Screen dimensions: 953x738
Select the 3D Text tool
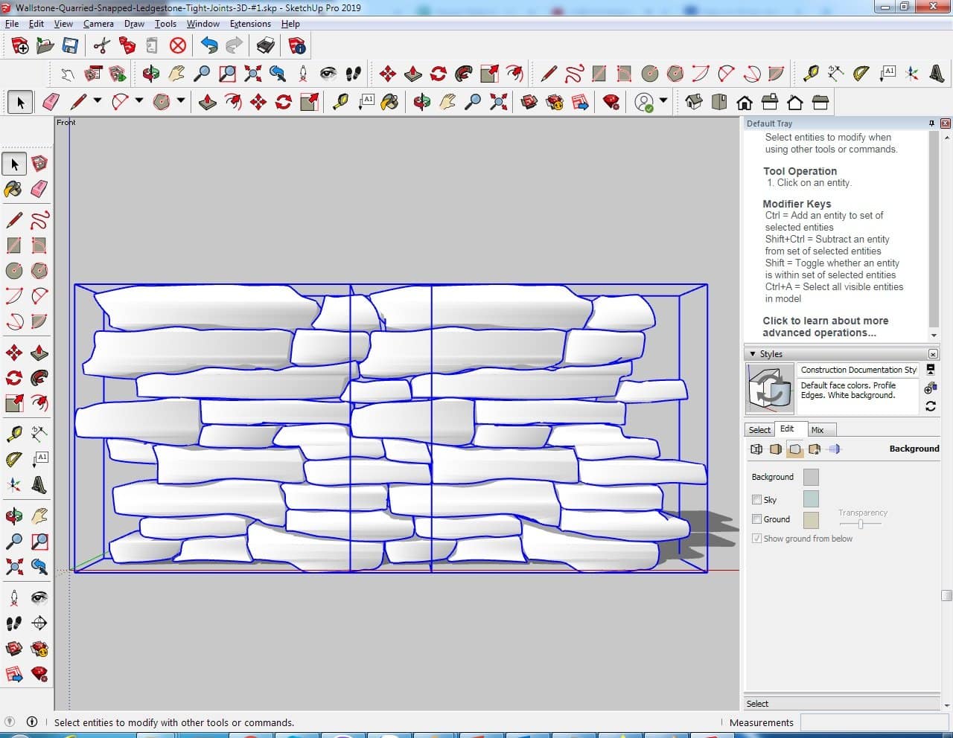pyautogui.click(x=937, y=74)
